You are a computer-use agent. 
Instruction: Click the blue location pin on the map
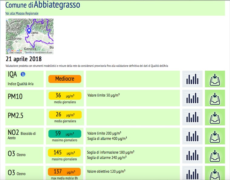[x=29, y=31]
